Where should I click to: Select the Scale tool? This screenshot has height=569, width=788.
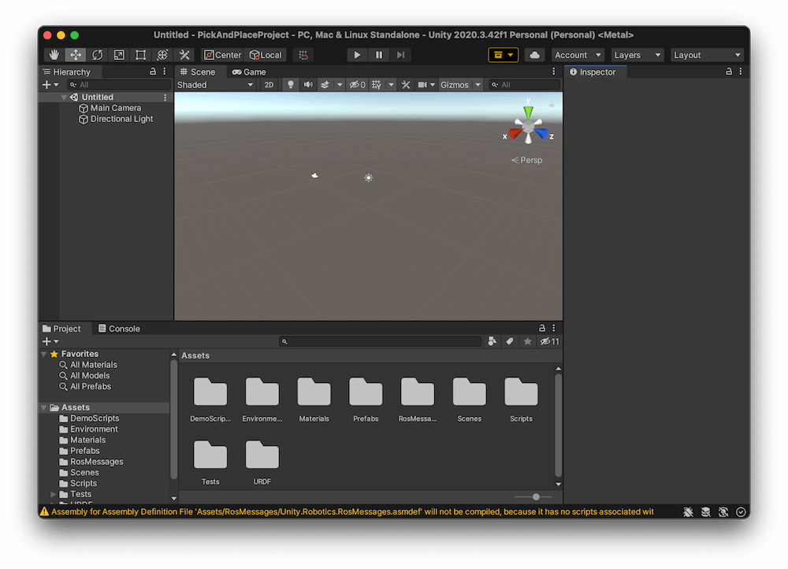point(119,55)
